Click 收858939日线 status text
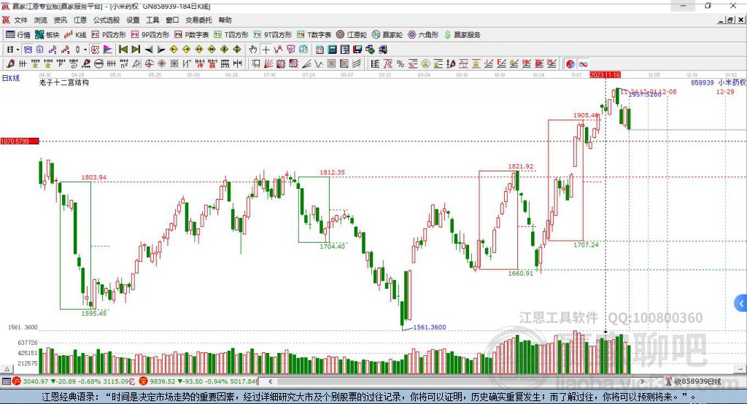Screen dimensions: 747x404 click(x=697, y=381)
